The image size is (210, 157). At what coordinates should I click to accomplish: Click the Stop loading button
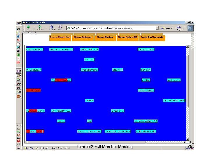pos(60,28)
